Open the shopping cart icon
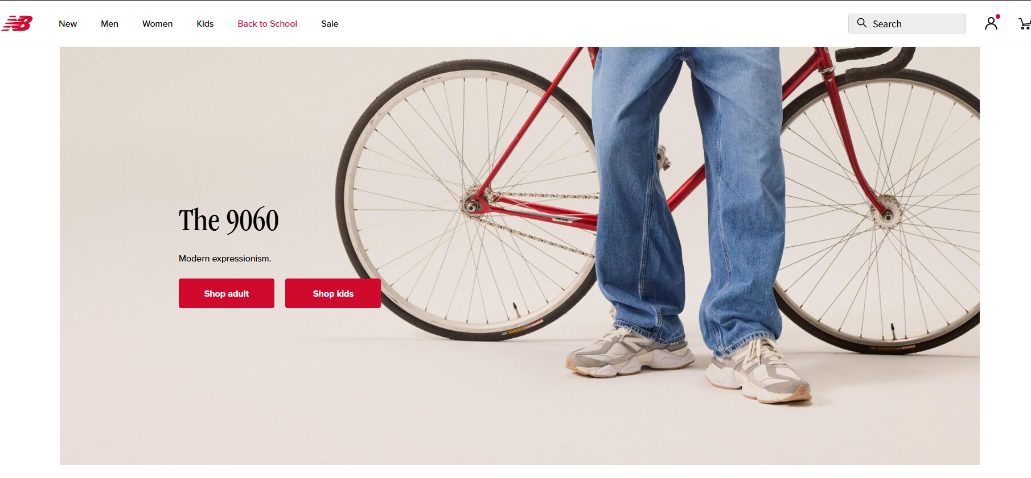The height and width of the screenshot is (478, 1031). pyautogui.click(x=1024, y=24)
